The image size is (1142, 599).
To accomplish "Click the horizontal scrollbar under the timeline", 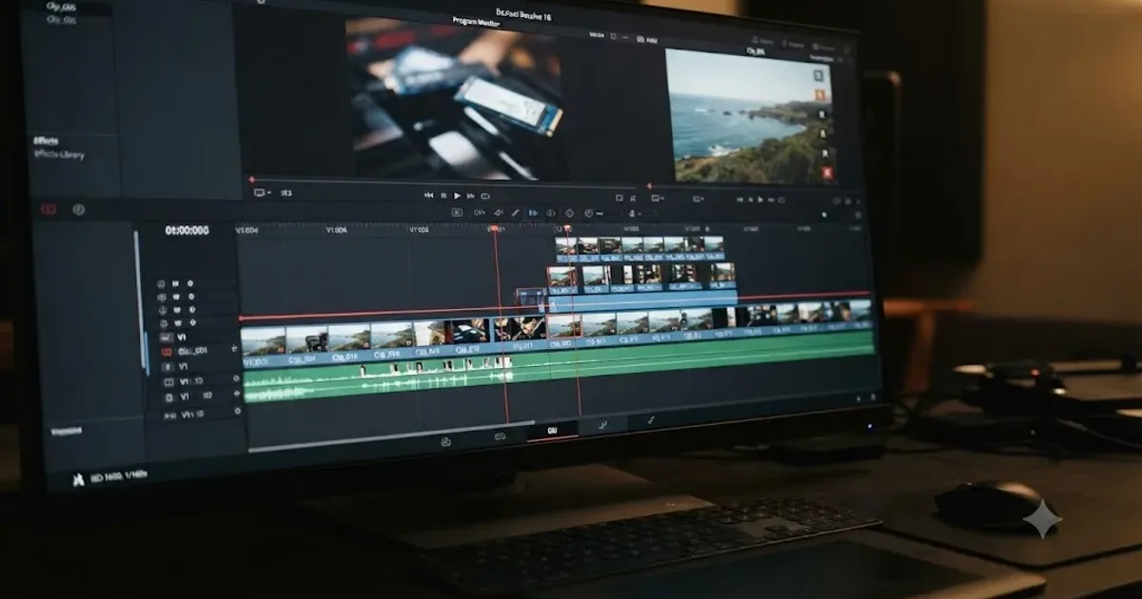I will coord(391,436).
